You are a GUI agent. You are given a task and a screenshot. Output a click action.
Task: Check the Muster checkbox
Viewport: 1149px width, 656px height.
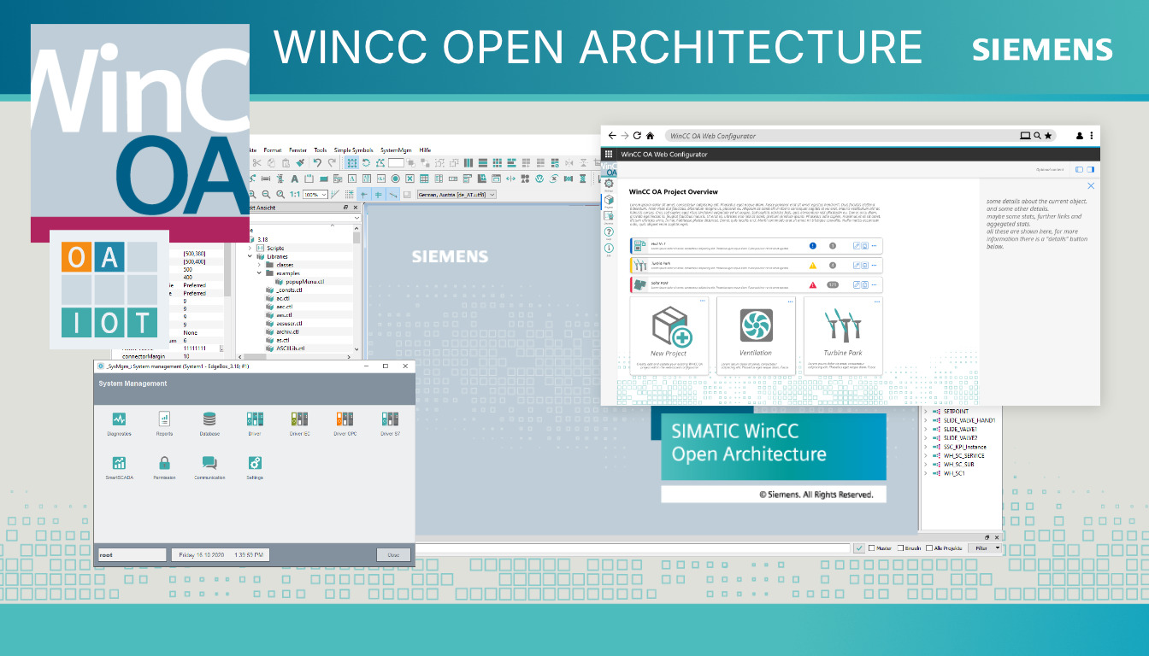872,548
